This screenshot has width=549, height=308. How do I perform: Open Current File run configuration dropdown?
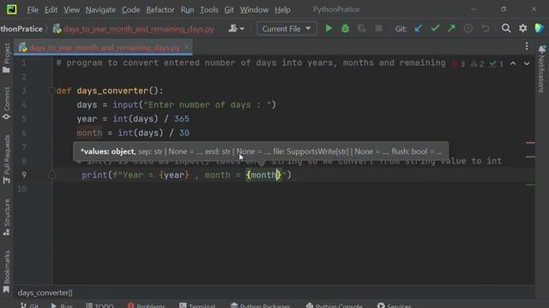click(287, 28)
